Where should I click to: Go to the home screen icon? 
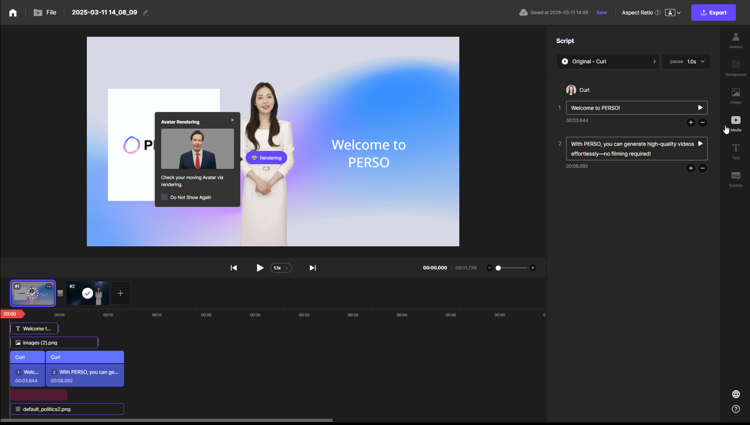click(13, 13)
